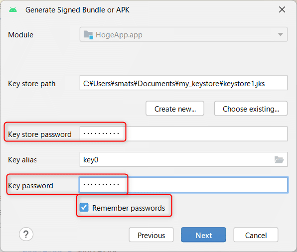Uncheck the Remember passwords checkbox
Image resolution: width=297 pixels, height=252 pixels.
pos(84,208)
